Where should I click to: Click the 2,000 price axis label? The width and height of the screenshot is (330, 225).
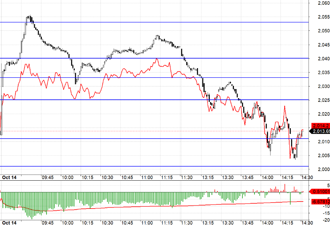(323, 169)
